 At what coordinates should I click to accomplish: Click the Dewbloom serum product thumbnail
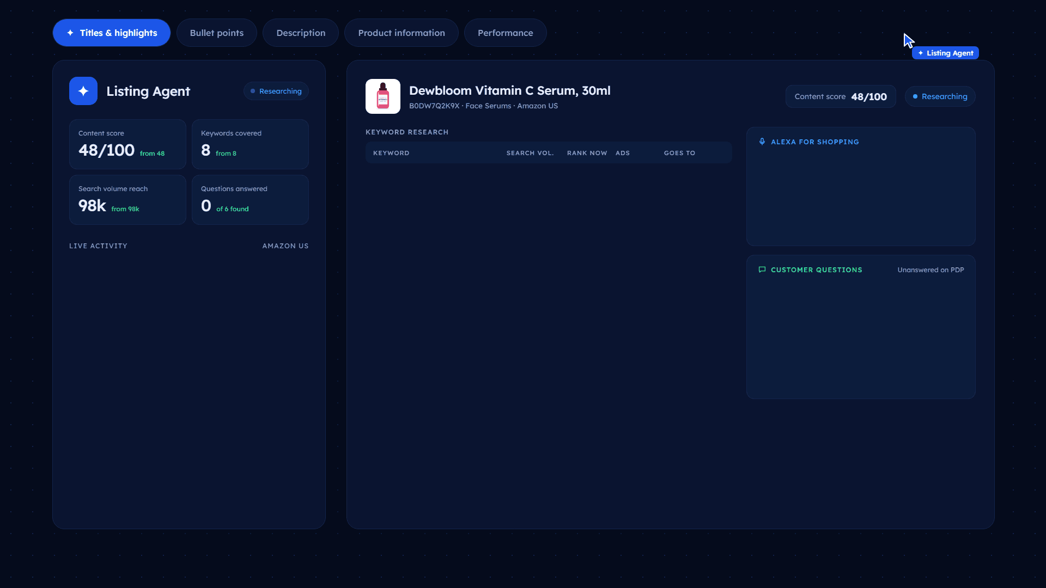(x=383, y=96)
